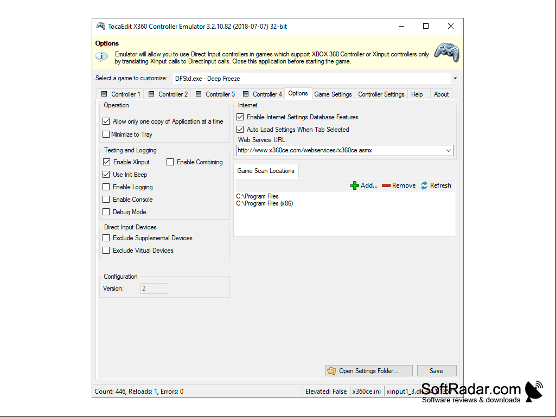Open the Game Settings tab
The width and height of the screenshot is (556, 417).
tap(333, 94)
